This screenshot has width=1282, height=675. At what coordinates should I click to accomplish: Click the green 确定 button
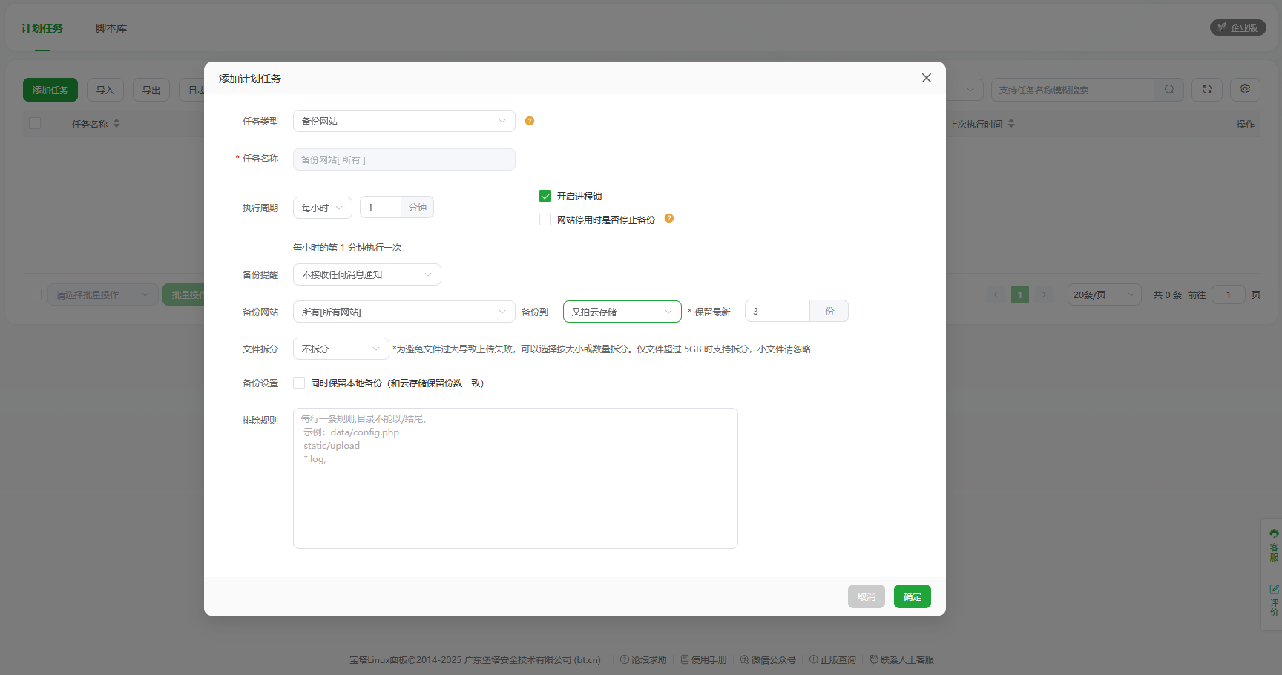pos(912,596)
